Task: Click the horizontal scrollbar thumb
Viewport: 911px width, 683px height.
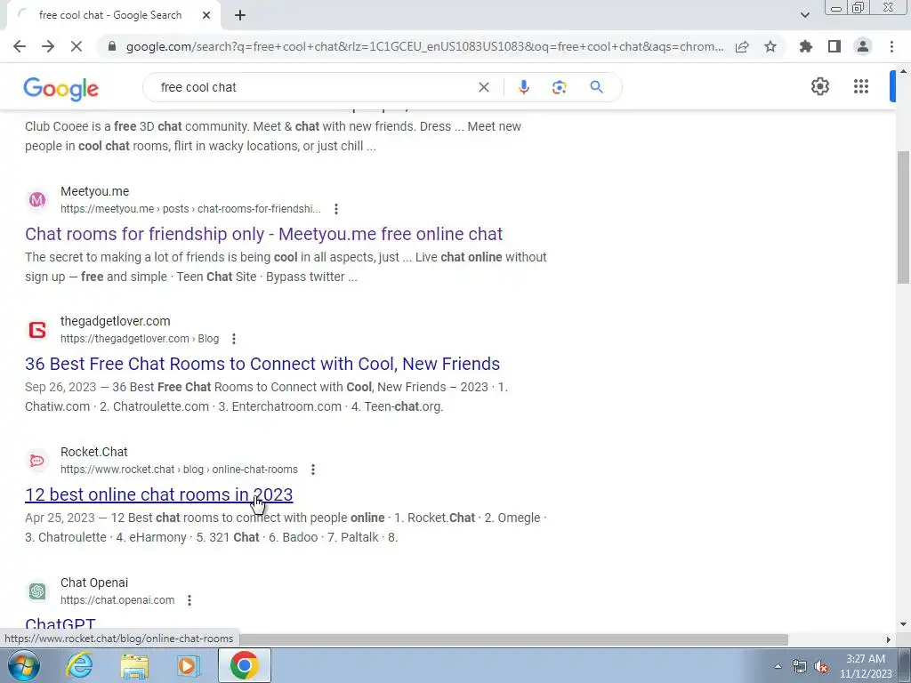Action: 513,639
